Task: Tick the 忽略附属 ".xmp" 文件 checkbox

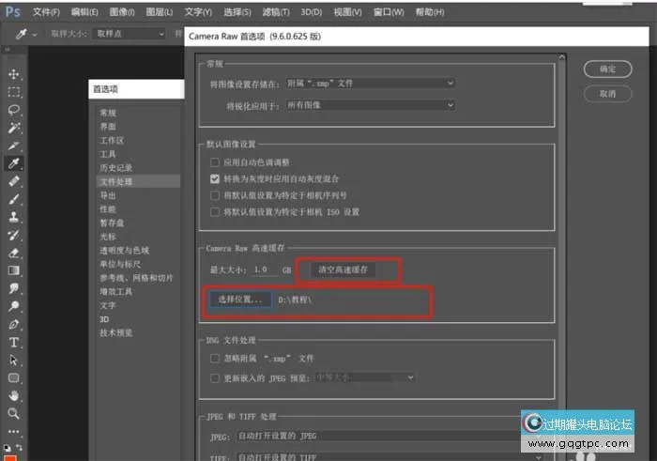Action: coord(216,359)
